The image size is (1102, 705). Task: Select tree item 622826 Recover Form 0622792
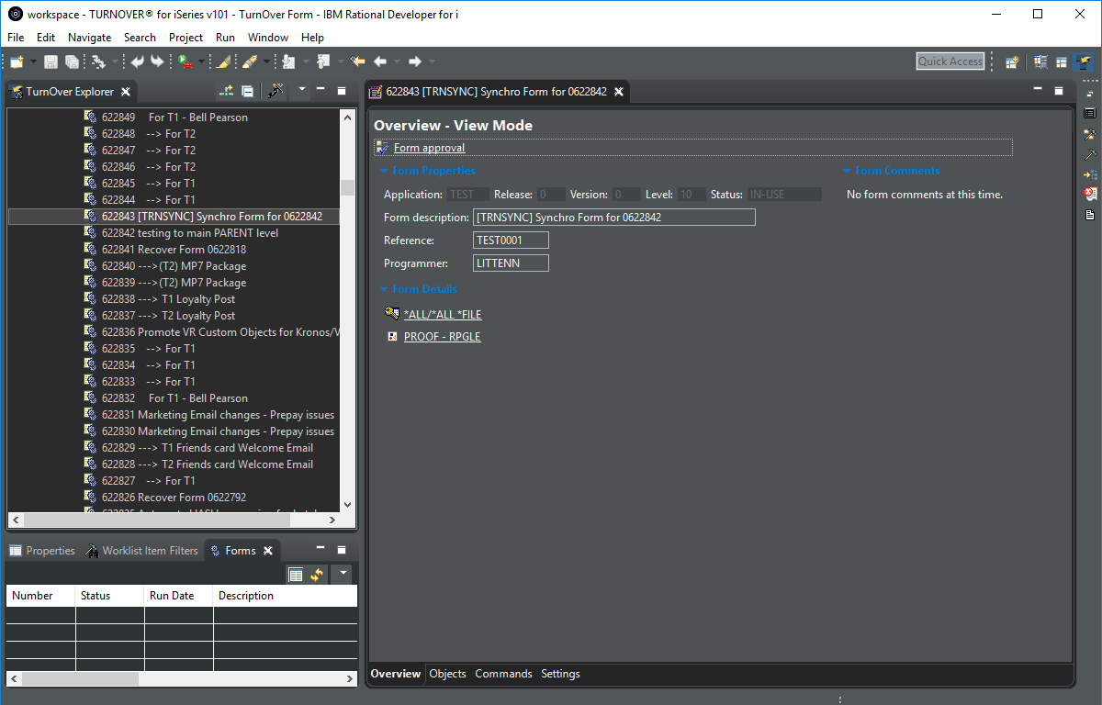pos(174,498)
